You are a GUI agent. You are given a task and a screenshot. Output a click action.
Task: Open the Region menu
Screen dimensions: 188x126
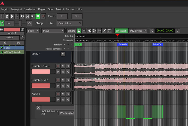tap(42, 9)
